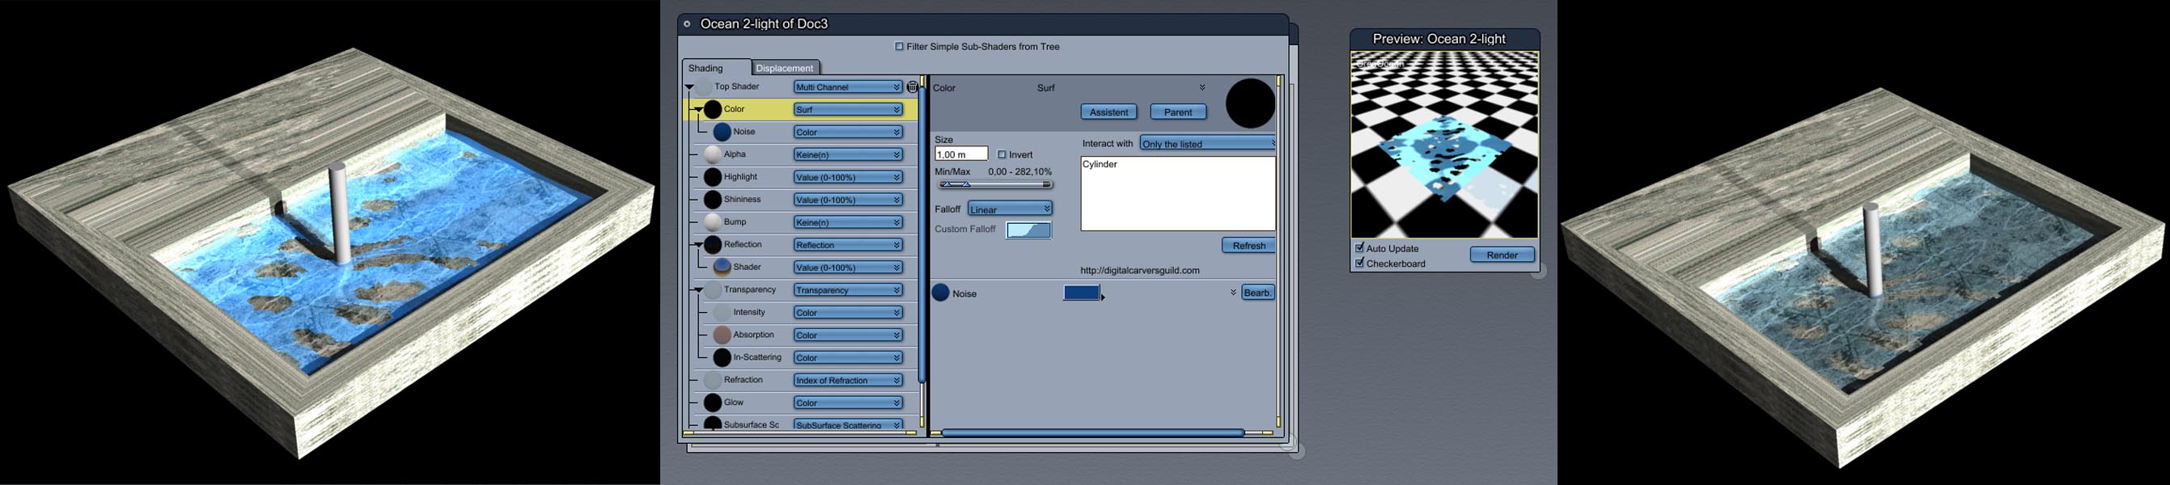
Task: Click the In-Scattering sphere icon
Action: pos(722,358)
